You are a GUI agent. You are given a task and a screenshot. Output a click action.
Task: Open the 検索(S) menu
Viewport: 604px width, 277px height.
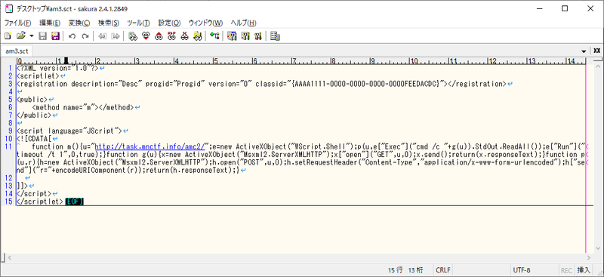pyautogui.click(x=108, y=23)
